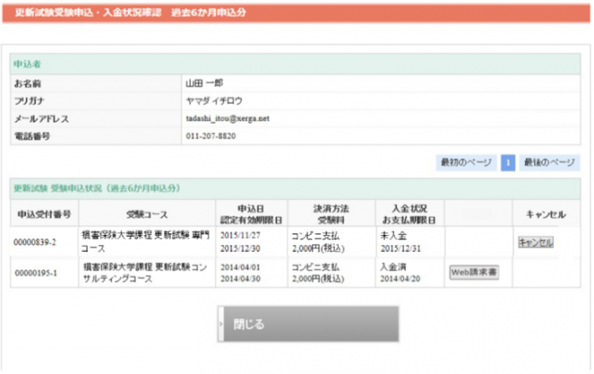Click the 入金状況 お支払期限日 column header

point(409,213)
